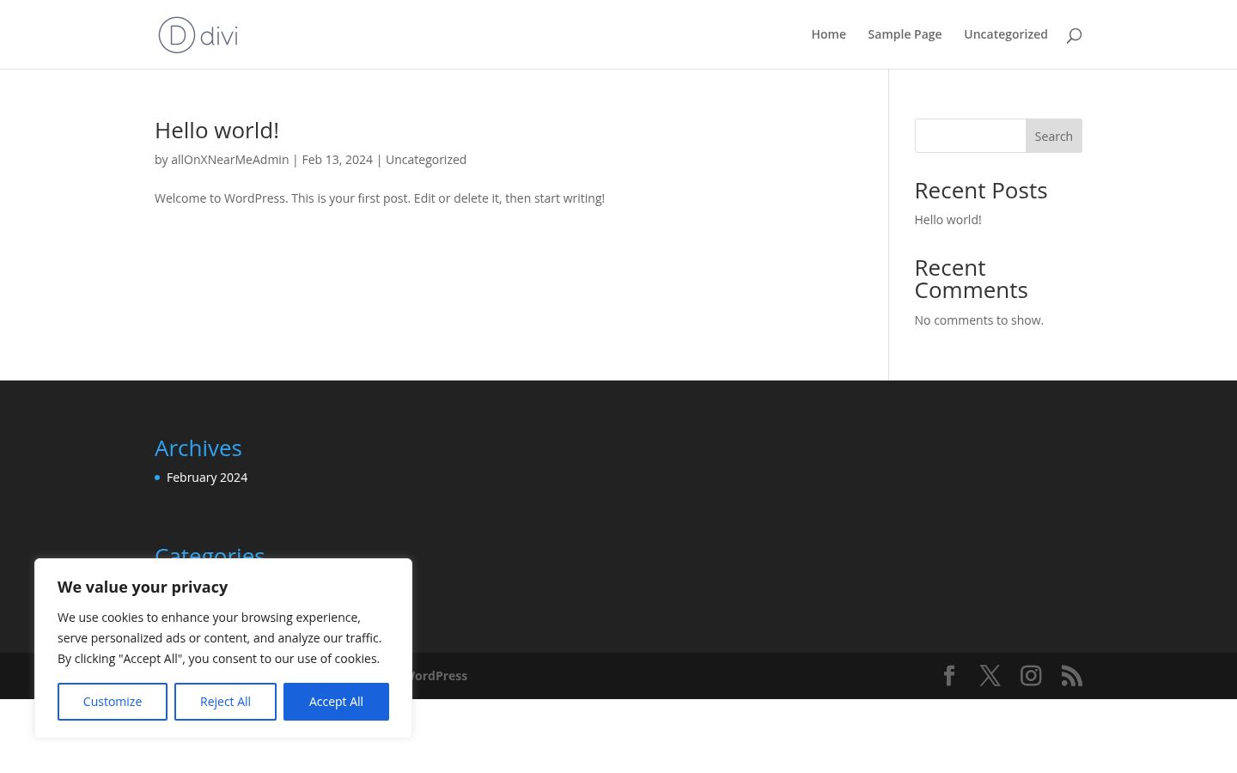This screenshot has width=1237, height=773.
Task: Open author allOnXNearMeAdmin link
Action: (229, 160)
